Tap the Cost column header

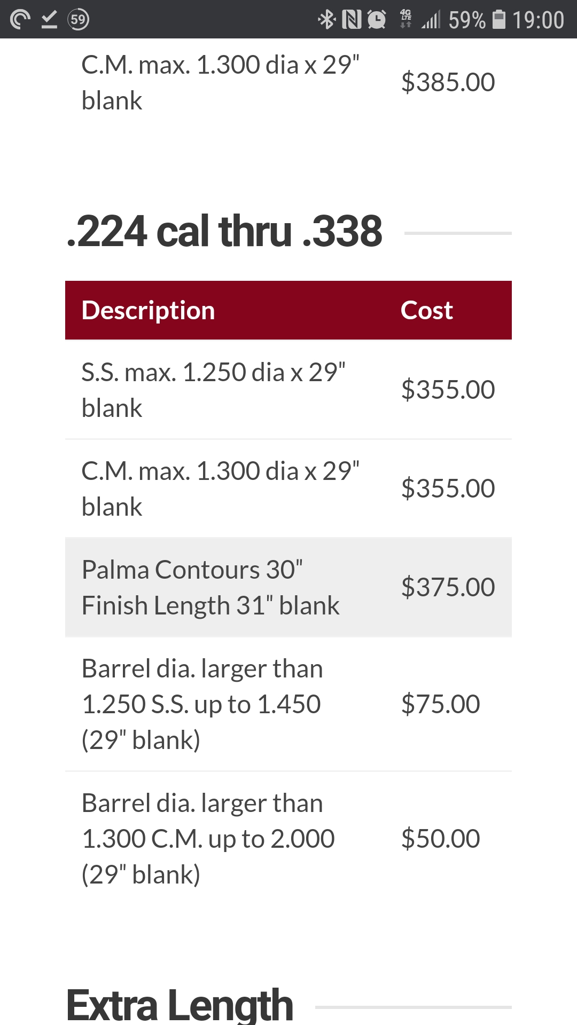427,310
